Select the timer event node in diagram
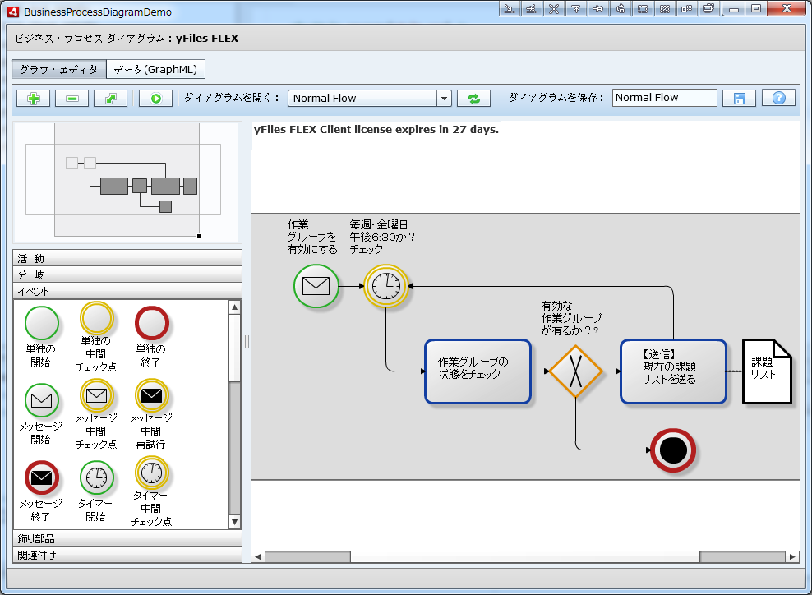 [385, 286]
